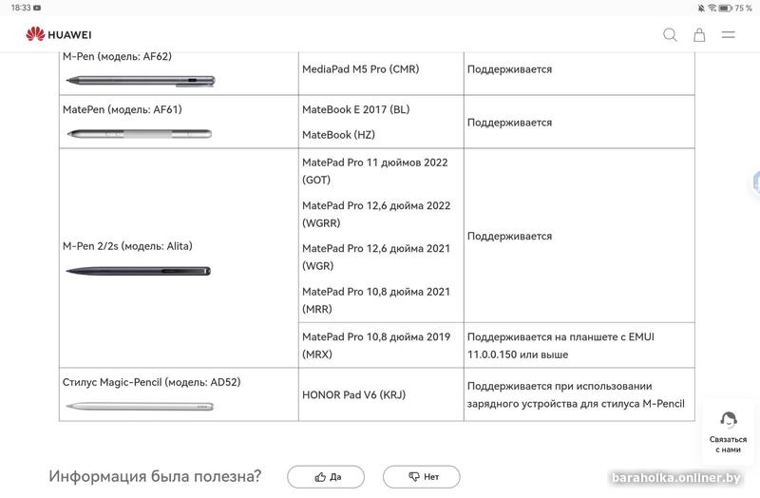
Task: Open the shopping bag icon
Action: pos(699,35)
